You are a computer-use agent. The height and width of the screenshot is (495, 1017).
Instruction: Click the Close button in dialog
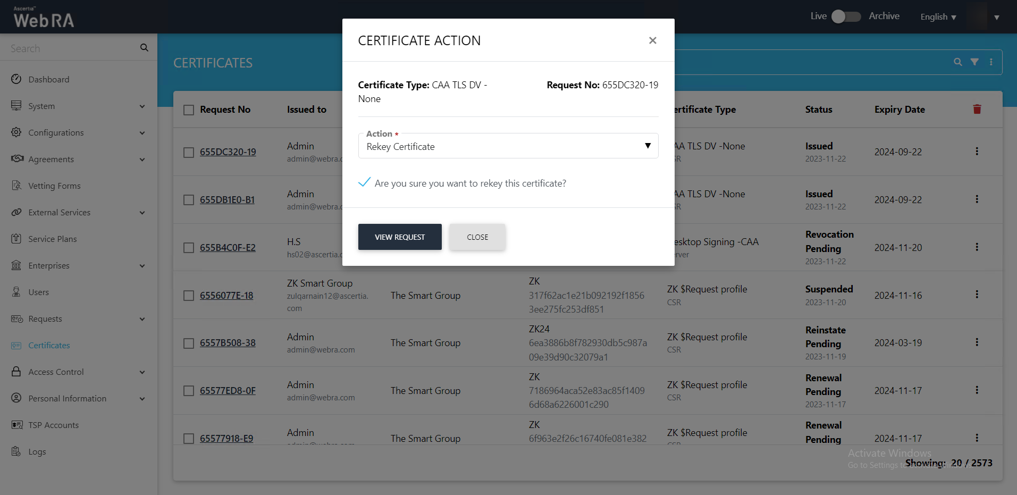[477, 237]
